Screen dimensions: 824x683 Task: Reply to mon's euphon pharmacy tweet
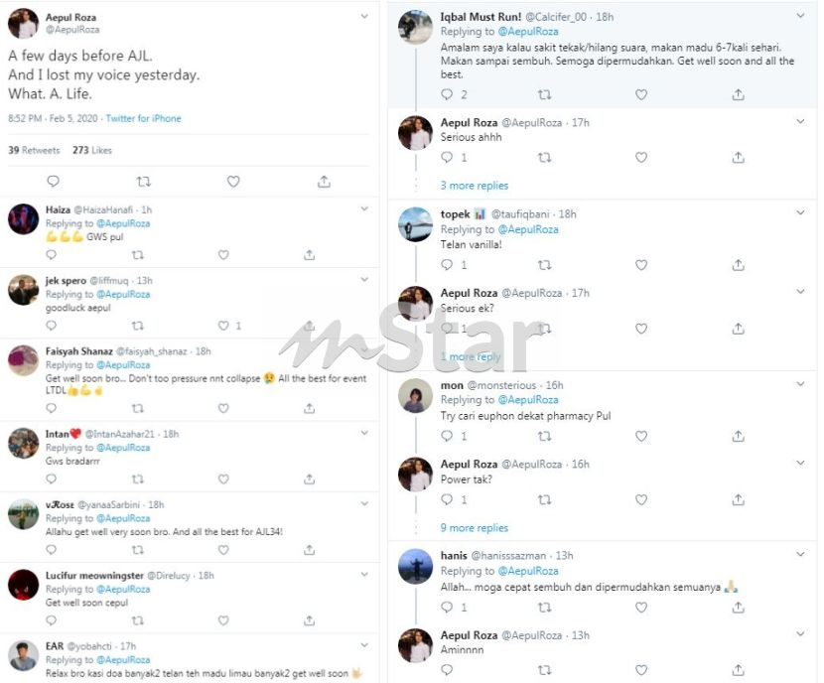point(447,436)
